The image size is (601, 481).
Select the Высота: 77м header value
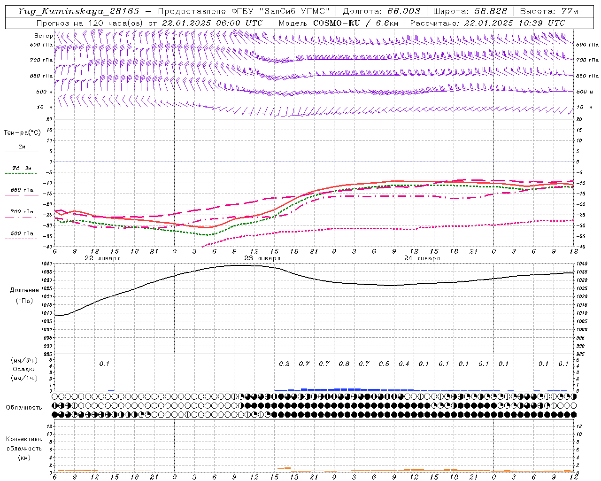tap(549, 11)
